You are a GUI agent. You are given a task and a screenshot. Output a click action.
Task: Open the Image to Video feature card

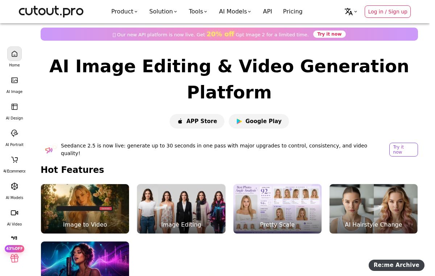pos(85,209)
